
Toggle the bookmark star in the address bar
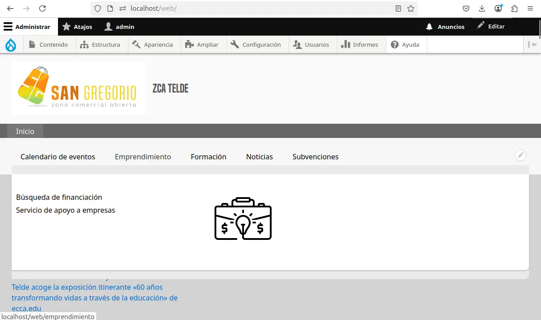tap(410, 8)
